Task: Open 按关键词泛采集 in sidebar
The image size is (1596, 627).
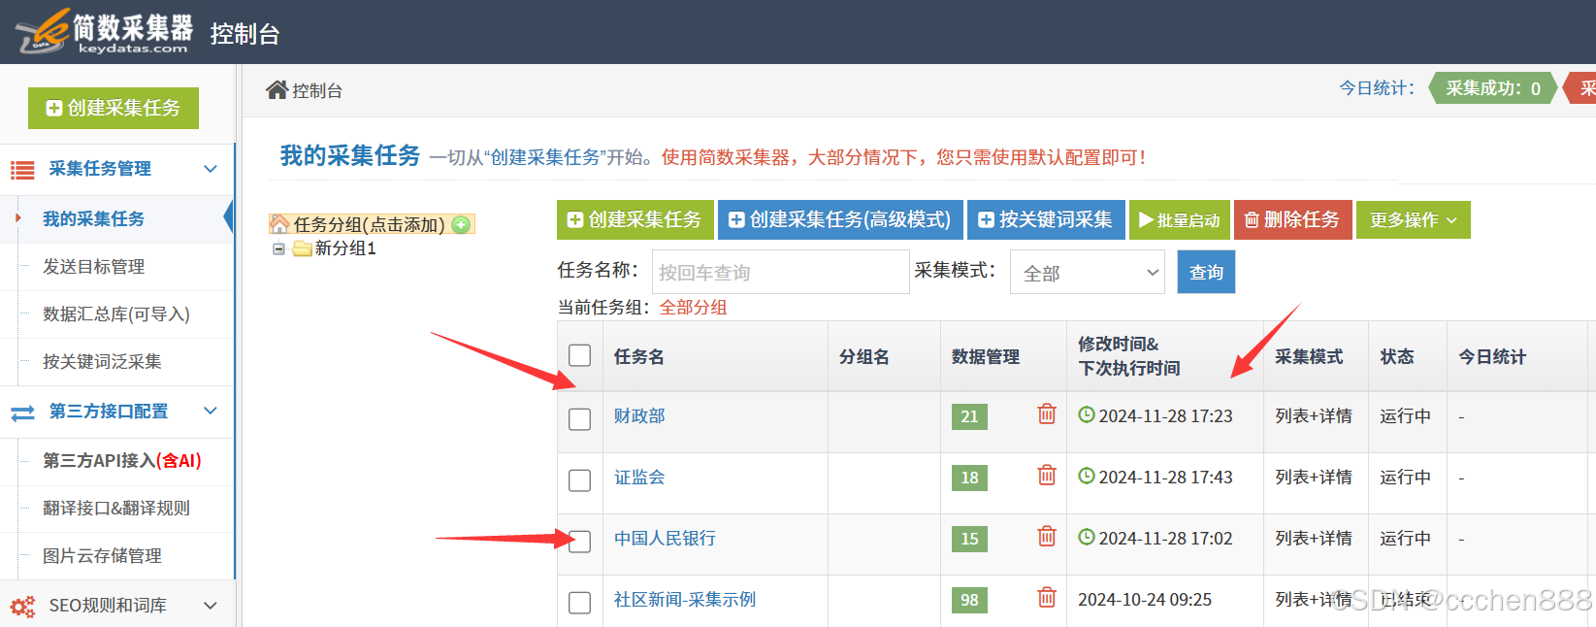Action: click(x=102, y=362)
